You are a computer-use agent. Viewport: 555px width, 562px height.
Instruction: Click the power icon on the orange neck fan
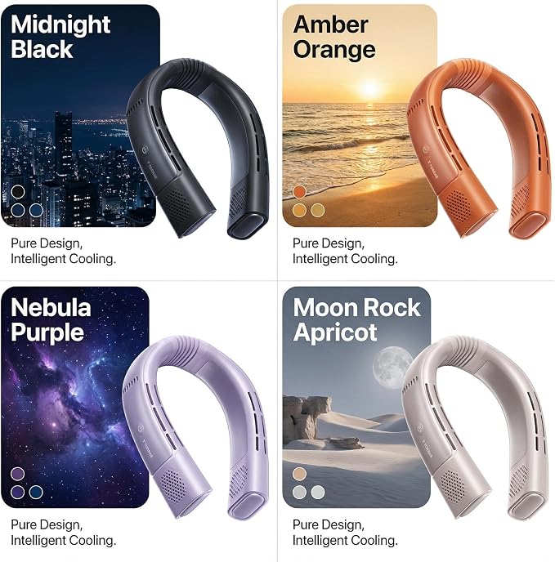click(426, 149)
